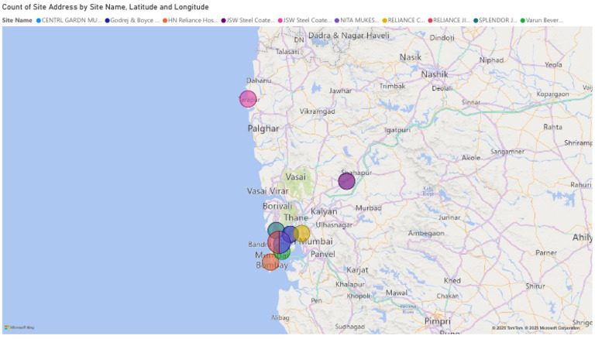Click the Talasari map label
Screen dimensions: 595x339
(x=287, y=52)
